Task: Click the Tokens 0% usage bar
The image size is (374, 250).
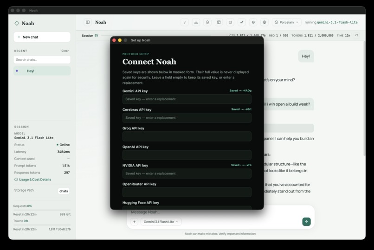Action: click(42, 225)
